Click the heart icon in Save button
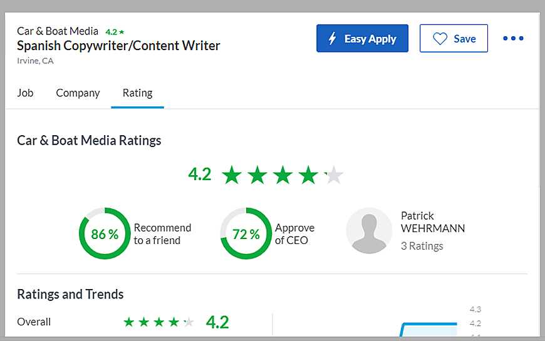 pos(440,39)
